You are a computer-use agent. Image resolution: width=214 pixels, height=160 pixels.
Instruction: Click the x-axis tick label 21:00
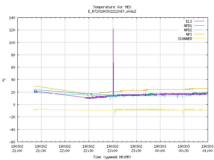pyautogui.click(x=17, y=151)
